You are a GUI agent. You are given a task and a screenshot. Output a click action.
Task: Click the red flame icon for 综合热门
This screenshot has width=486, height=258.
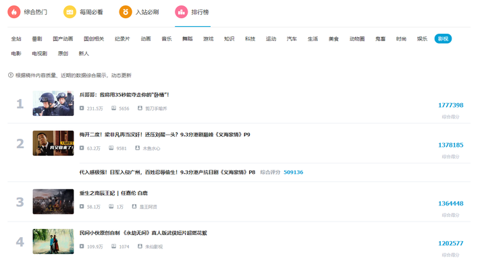pos(14,12)
